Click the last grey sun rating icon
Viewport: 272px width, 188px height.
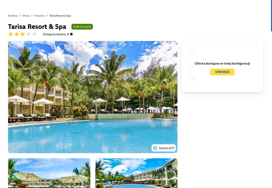click(x=35, y=34)
